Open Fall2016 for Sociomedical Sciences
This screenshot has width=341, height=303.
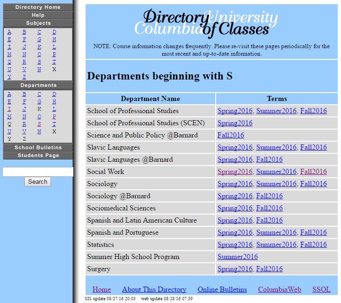coord(269,208)
